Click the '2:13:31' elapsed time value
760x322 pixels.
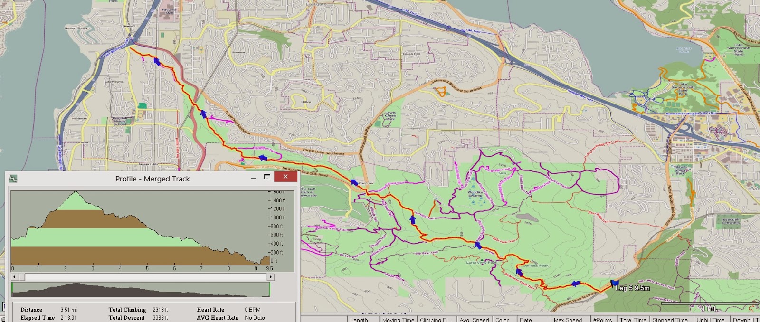[68, 318]
